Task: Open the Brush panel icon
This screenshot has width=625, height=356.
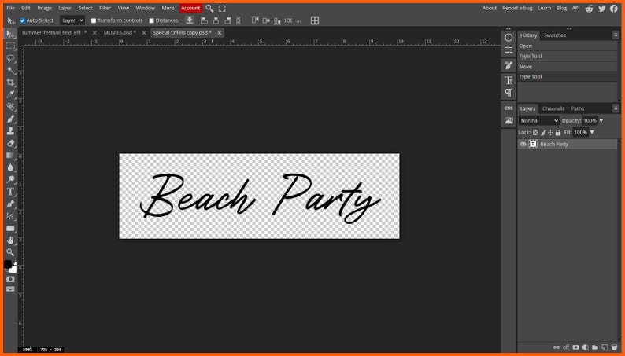Action: click(x=509, y=65)
